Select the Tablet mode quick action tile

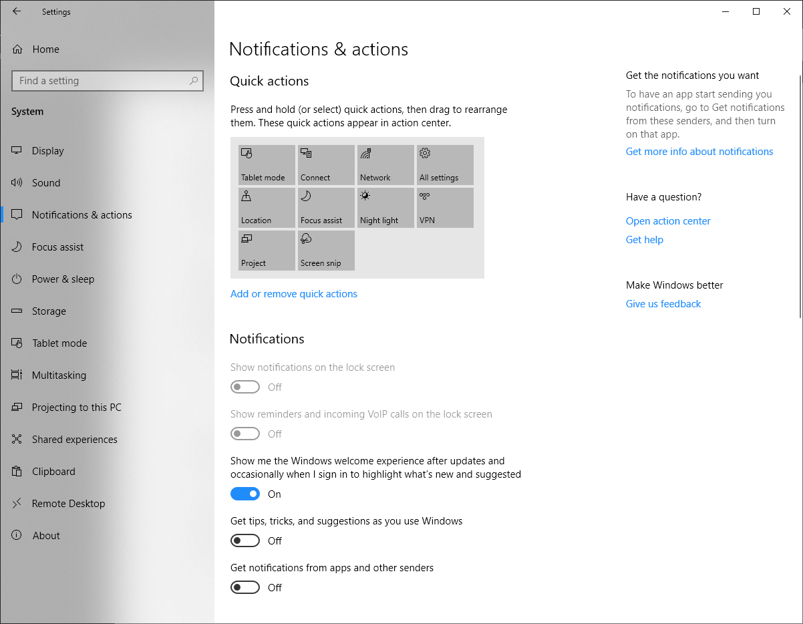pyautogui.click(x=267, y=165)
